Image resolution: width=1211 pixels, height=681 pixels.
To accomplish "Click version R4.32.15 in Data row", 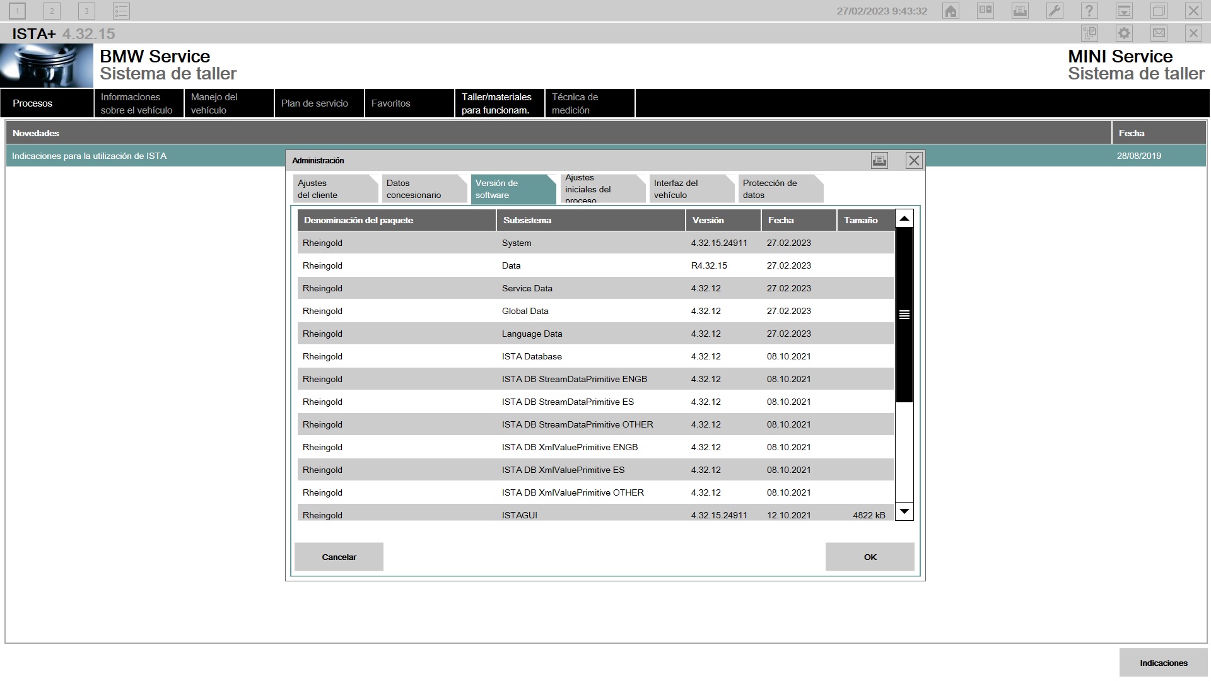I will [709, 265].
